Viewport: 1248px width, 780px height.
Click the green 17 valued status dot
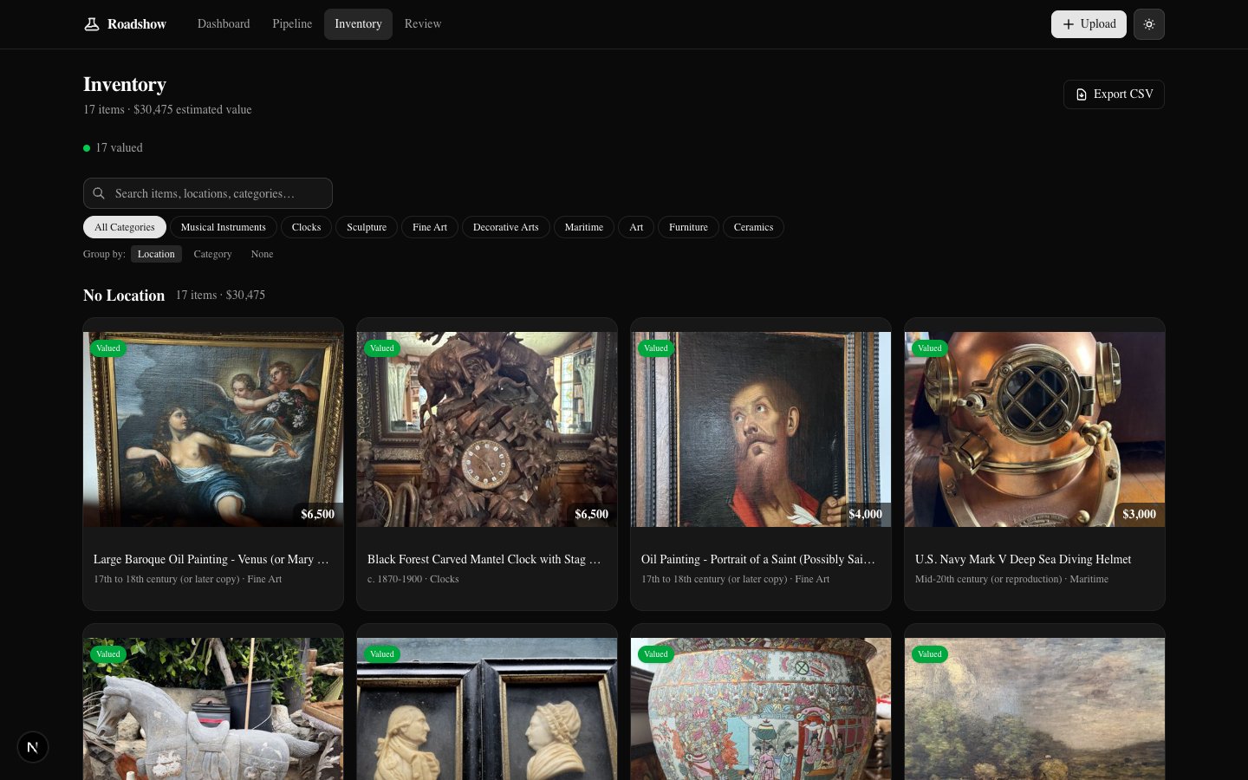(x=87, y=148)
